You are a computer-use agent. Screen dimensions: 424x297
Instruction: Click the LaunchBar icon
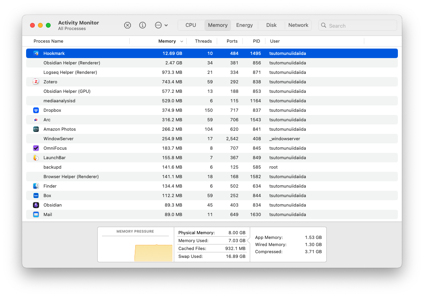pos(36,158)
